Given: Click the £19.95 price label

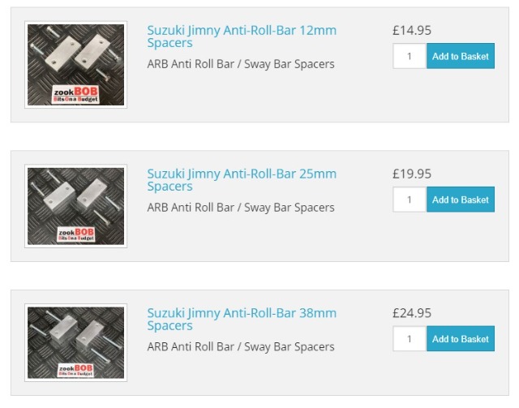Looking at the screenshot, I should click(x=411, y=174).
